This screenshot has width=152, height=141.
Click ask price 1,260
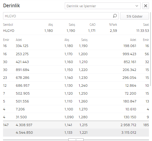pyautogui.click(x=83, y=101)
